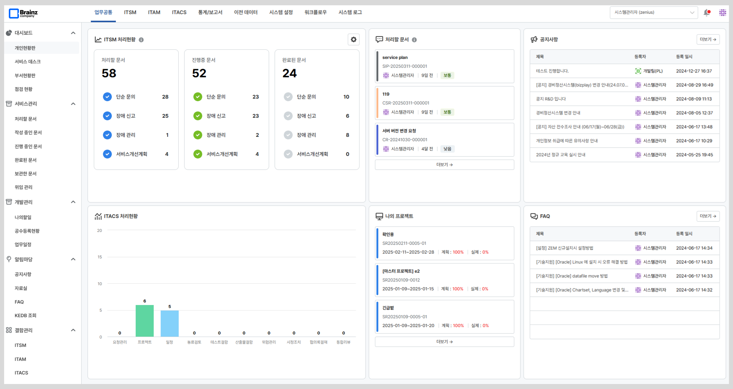Open 처리할 문서 in sidebar
This screenshot has height=389, width=733.
point(26,119)
